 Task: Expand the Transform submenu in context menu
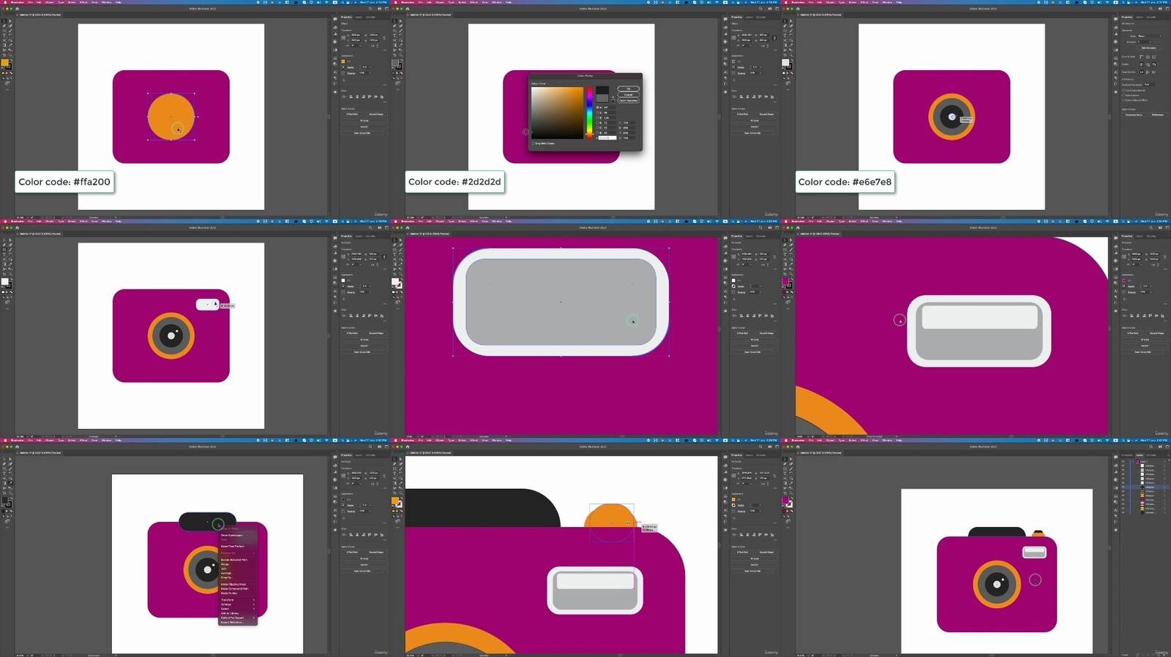(238, 600)
